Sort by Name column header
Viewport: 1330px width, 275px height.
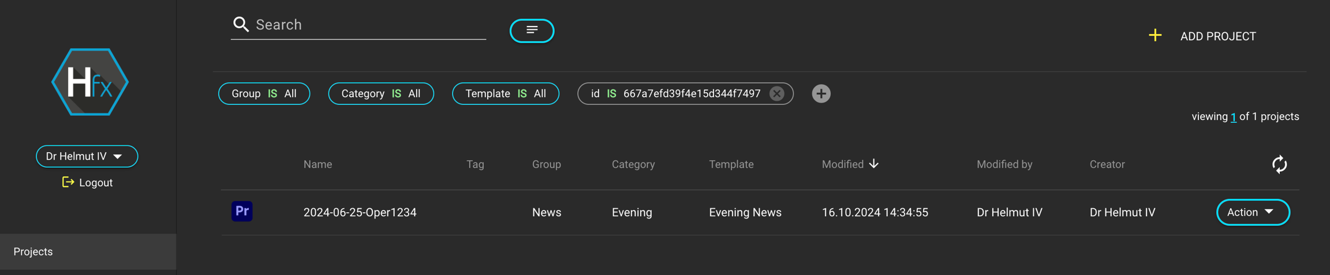317,164
